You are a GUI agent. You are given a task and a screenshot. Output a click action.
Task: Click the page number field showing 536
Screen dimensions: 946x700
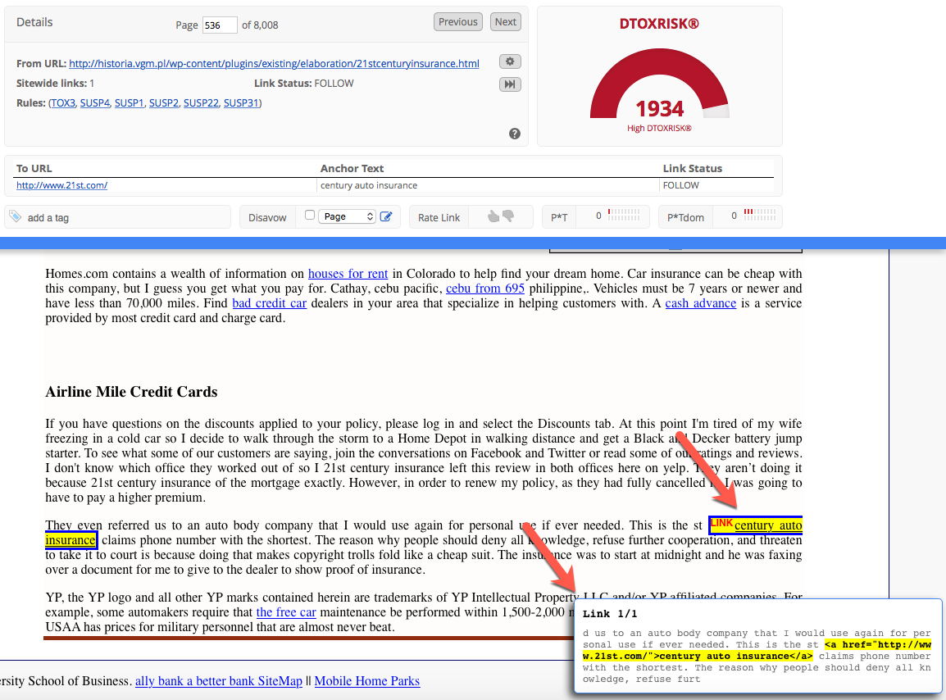[220, 25]
